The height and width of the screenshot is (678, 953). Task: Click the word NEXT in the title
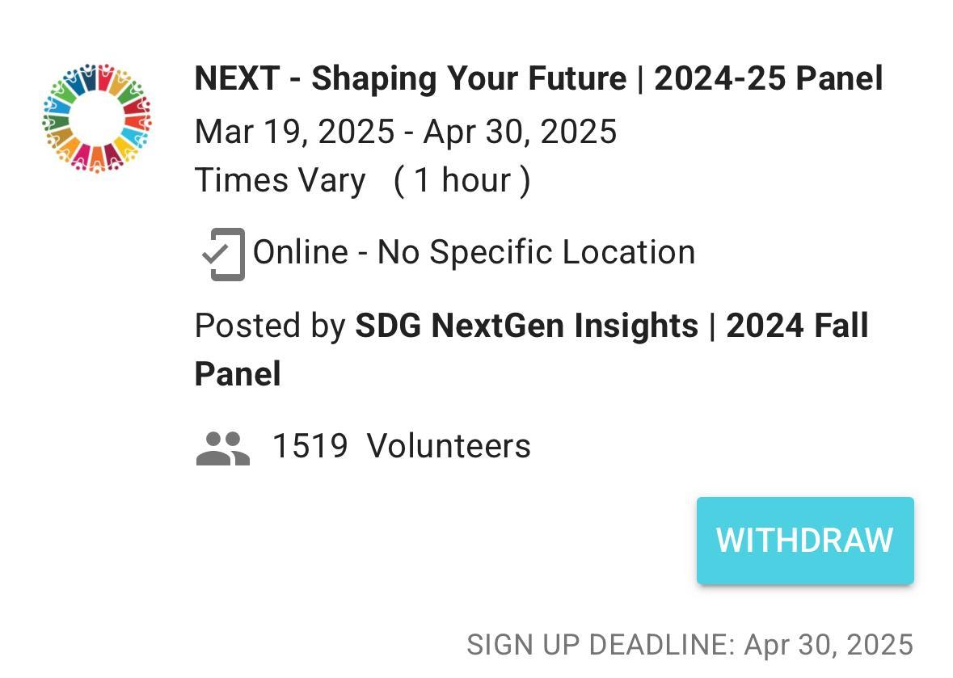click(x=237, y=79)
